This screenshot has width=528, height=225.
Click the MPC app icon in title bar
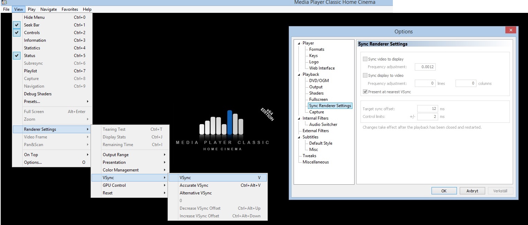[5, 2]
